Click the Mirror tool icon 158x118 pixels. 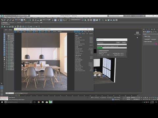click(83, 20)
